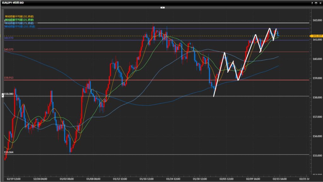The image size is (323, 182).
Task: Select the 160.373 red horizontal line label
Action: (9, 50)
